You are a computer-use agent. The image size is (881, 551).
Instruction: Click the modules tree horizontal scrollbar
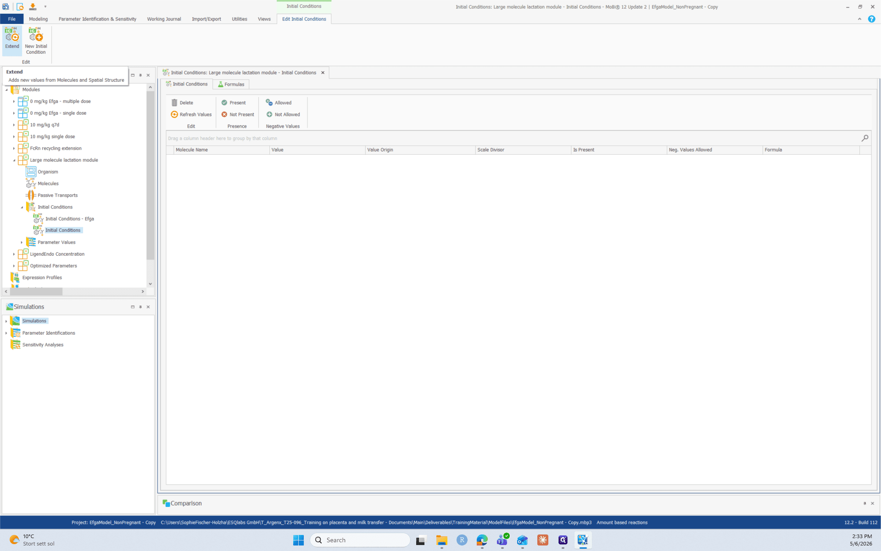pyautogui.click(x=36, y=292)
